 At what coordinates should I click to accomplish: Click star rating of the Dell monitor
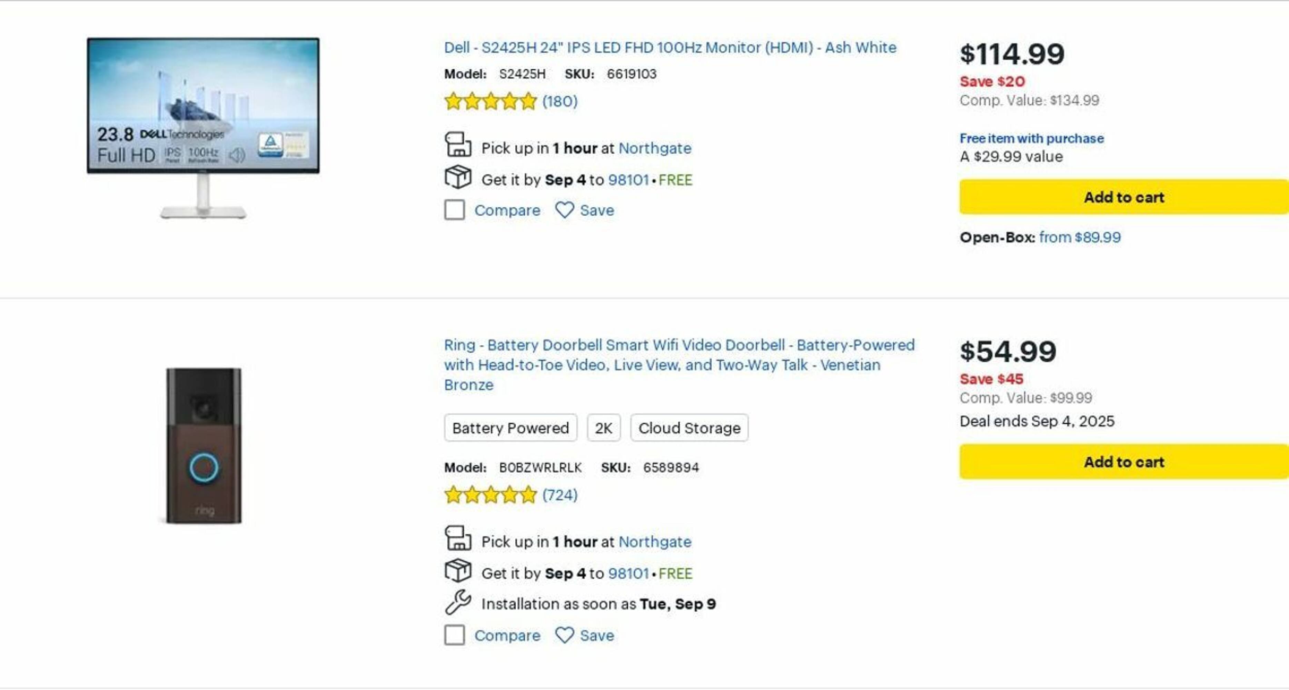click(490, 101)
